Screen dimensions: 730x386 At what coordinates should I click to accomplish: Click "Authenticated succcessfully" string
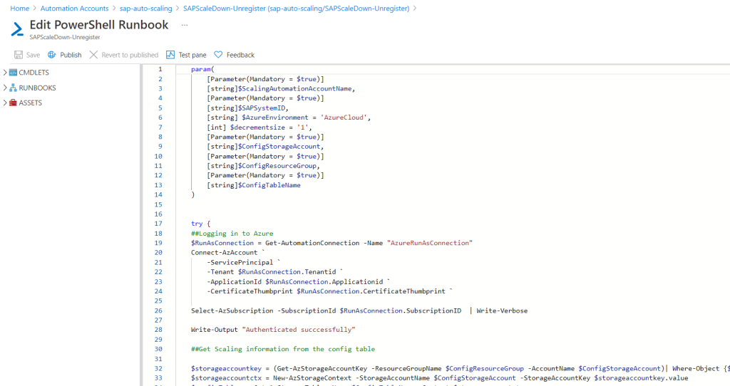[x=299, y=330]
